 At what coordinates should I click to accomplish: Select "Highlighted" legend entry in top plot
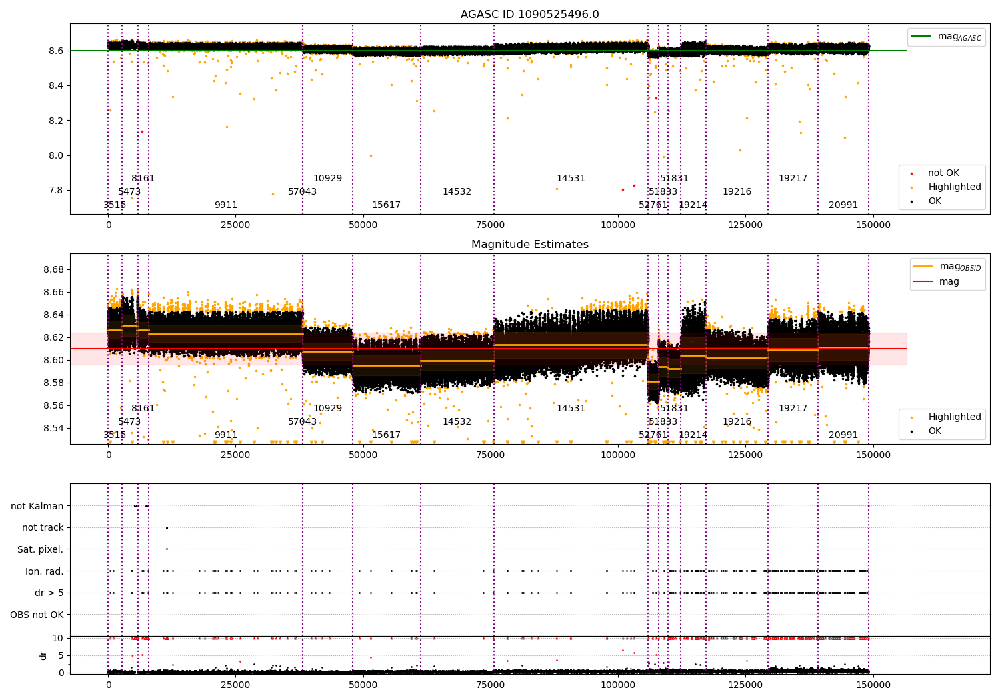coord(955,187)
